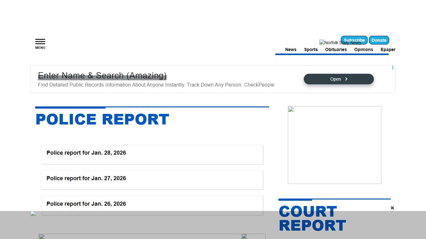The height and width of the screenshot is (239, 426).
Task: Select the Sports navigation item
Action: [311, 49]
